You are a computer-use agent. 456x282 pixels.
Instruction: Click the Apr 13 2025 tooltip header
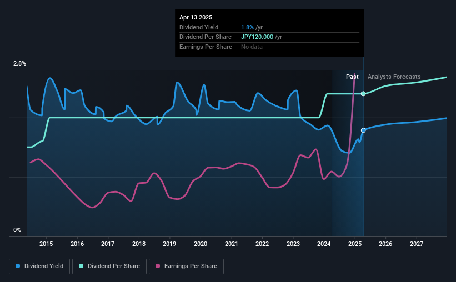196,17
